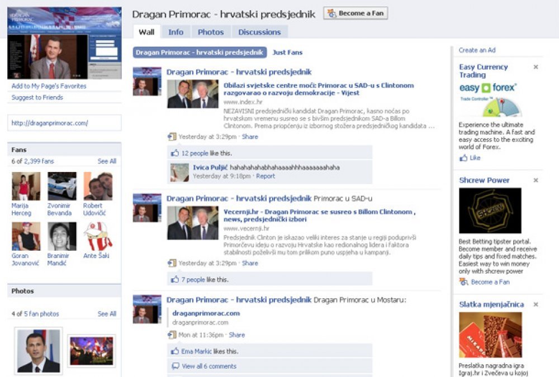
Task: Open the draganprimorac.com link in Mostar post
Action: (x=206, y=313)
